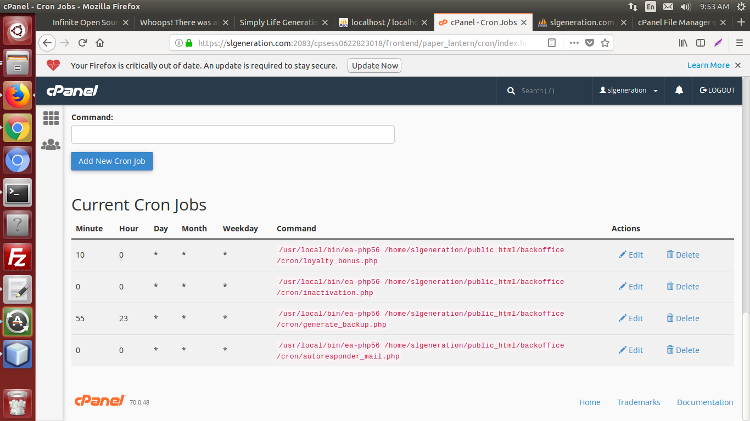Screen dimensions: 750x421
Task: Open the Firefox hamburger menu
Action: (739, 43)
